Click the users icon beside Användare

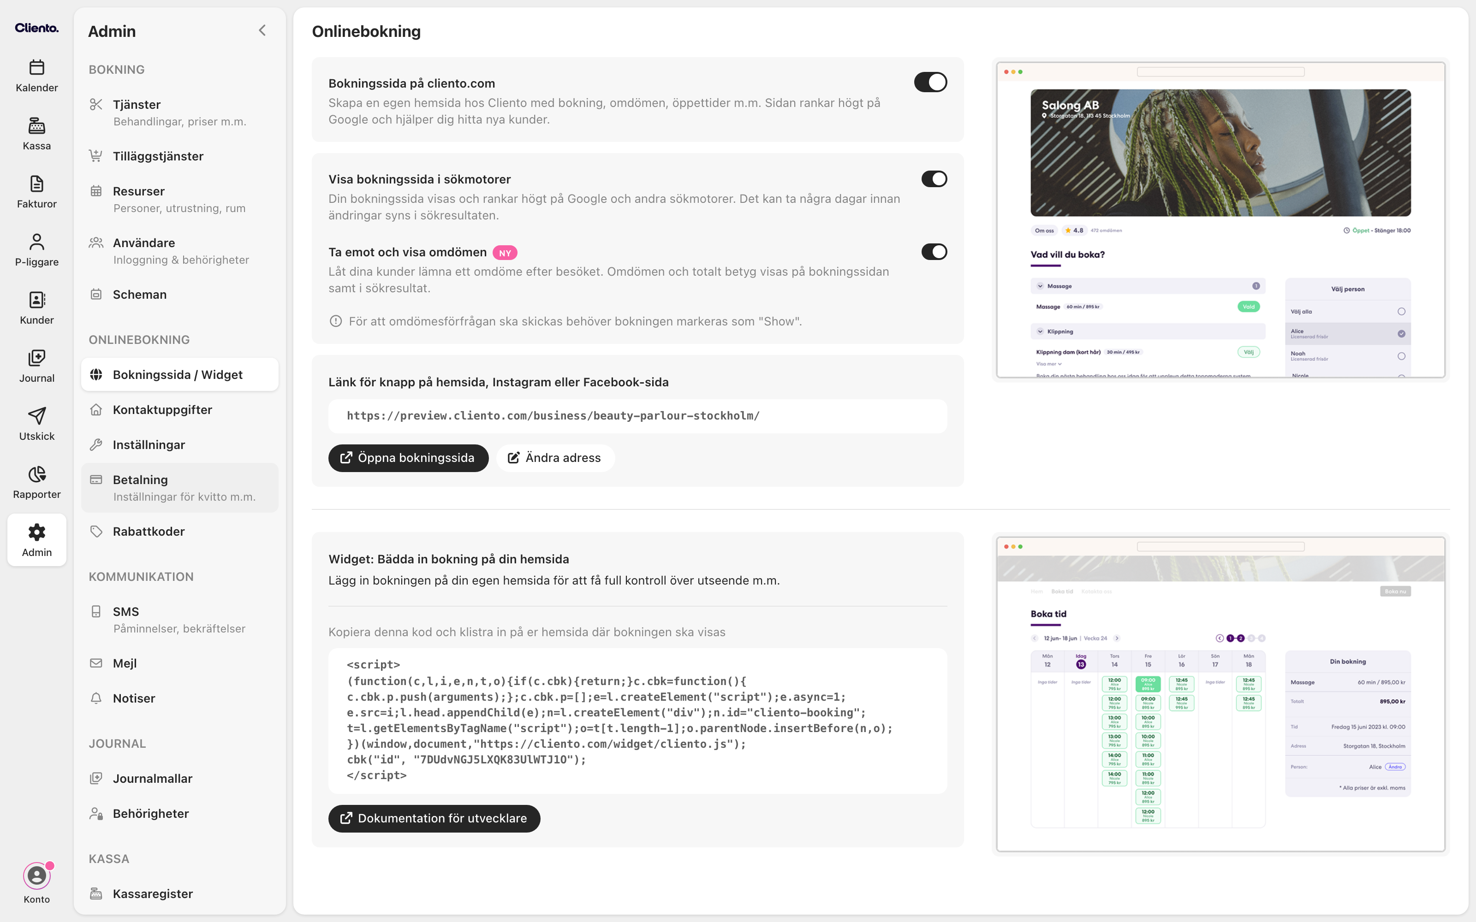(96, 242)
